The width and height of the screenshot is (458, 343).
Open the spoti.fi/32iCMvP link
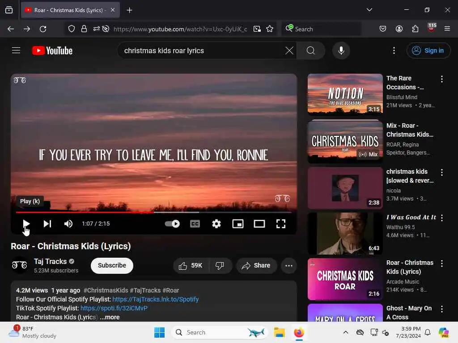coord(114,308)
